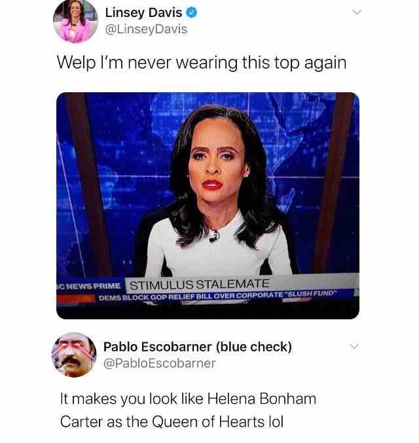The width and height of the screenshot is (419, 443).
Task: Open Linsey Davis's profile avatar
Action: pos(75,21)
